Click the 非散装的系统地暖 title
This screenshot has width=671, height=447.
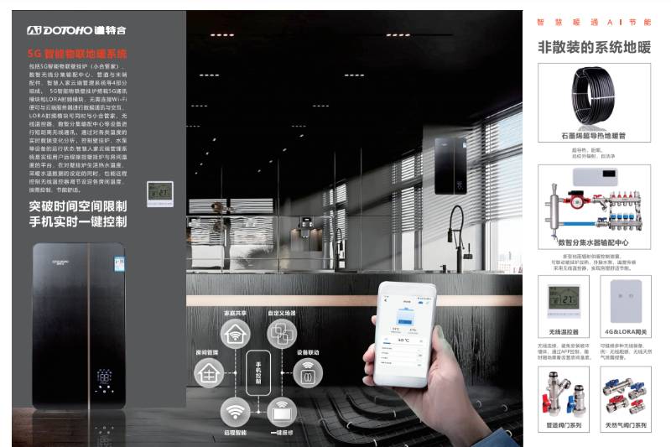coord(594,48)
